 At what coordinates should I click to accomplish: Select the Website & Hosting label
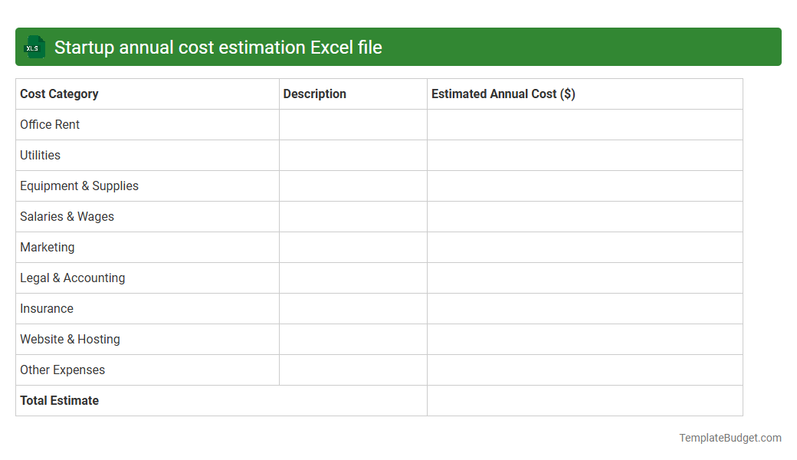(70, 339)
